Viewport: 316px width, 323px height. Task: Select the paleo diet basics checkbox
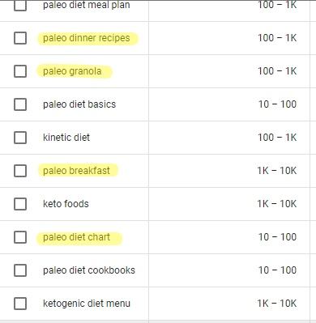[x=20, y=104]
